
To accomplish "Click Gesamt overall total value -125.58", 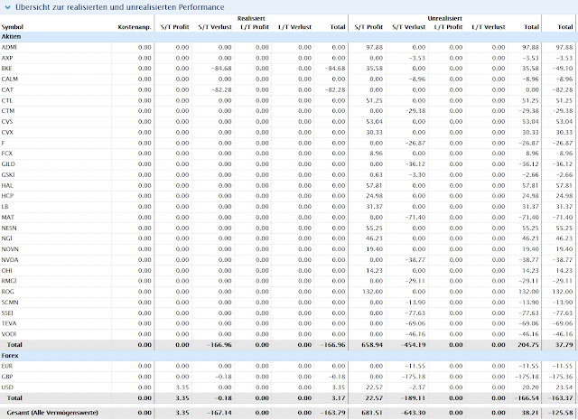I will tap(560, 412).
